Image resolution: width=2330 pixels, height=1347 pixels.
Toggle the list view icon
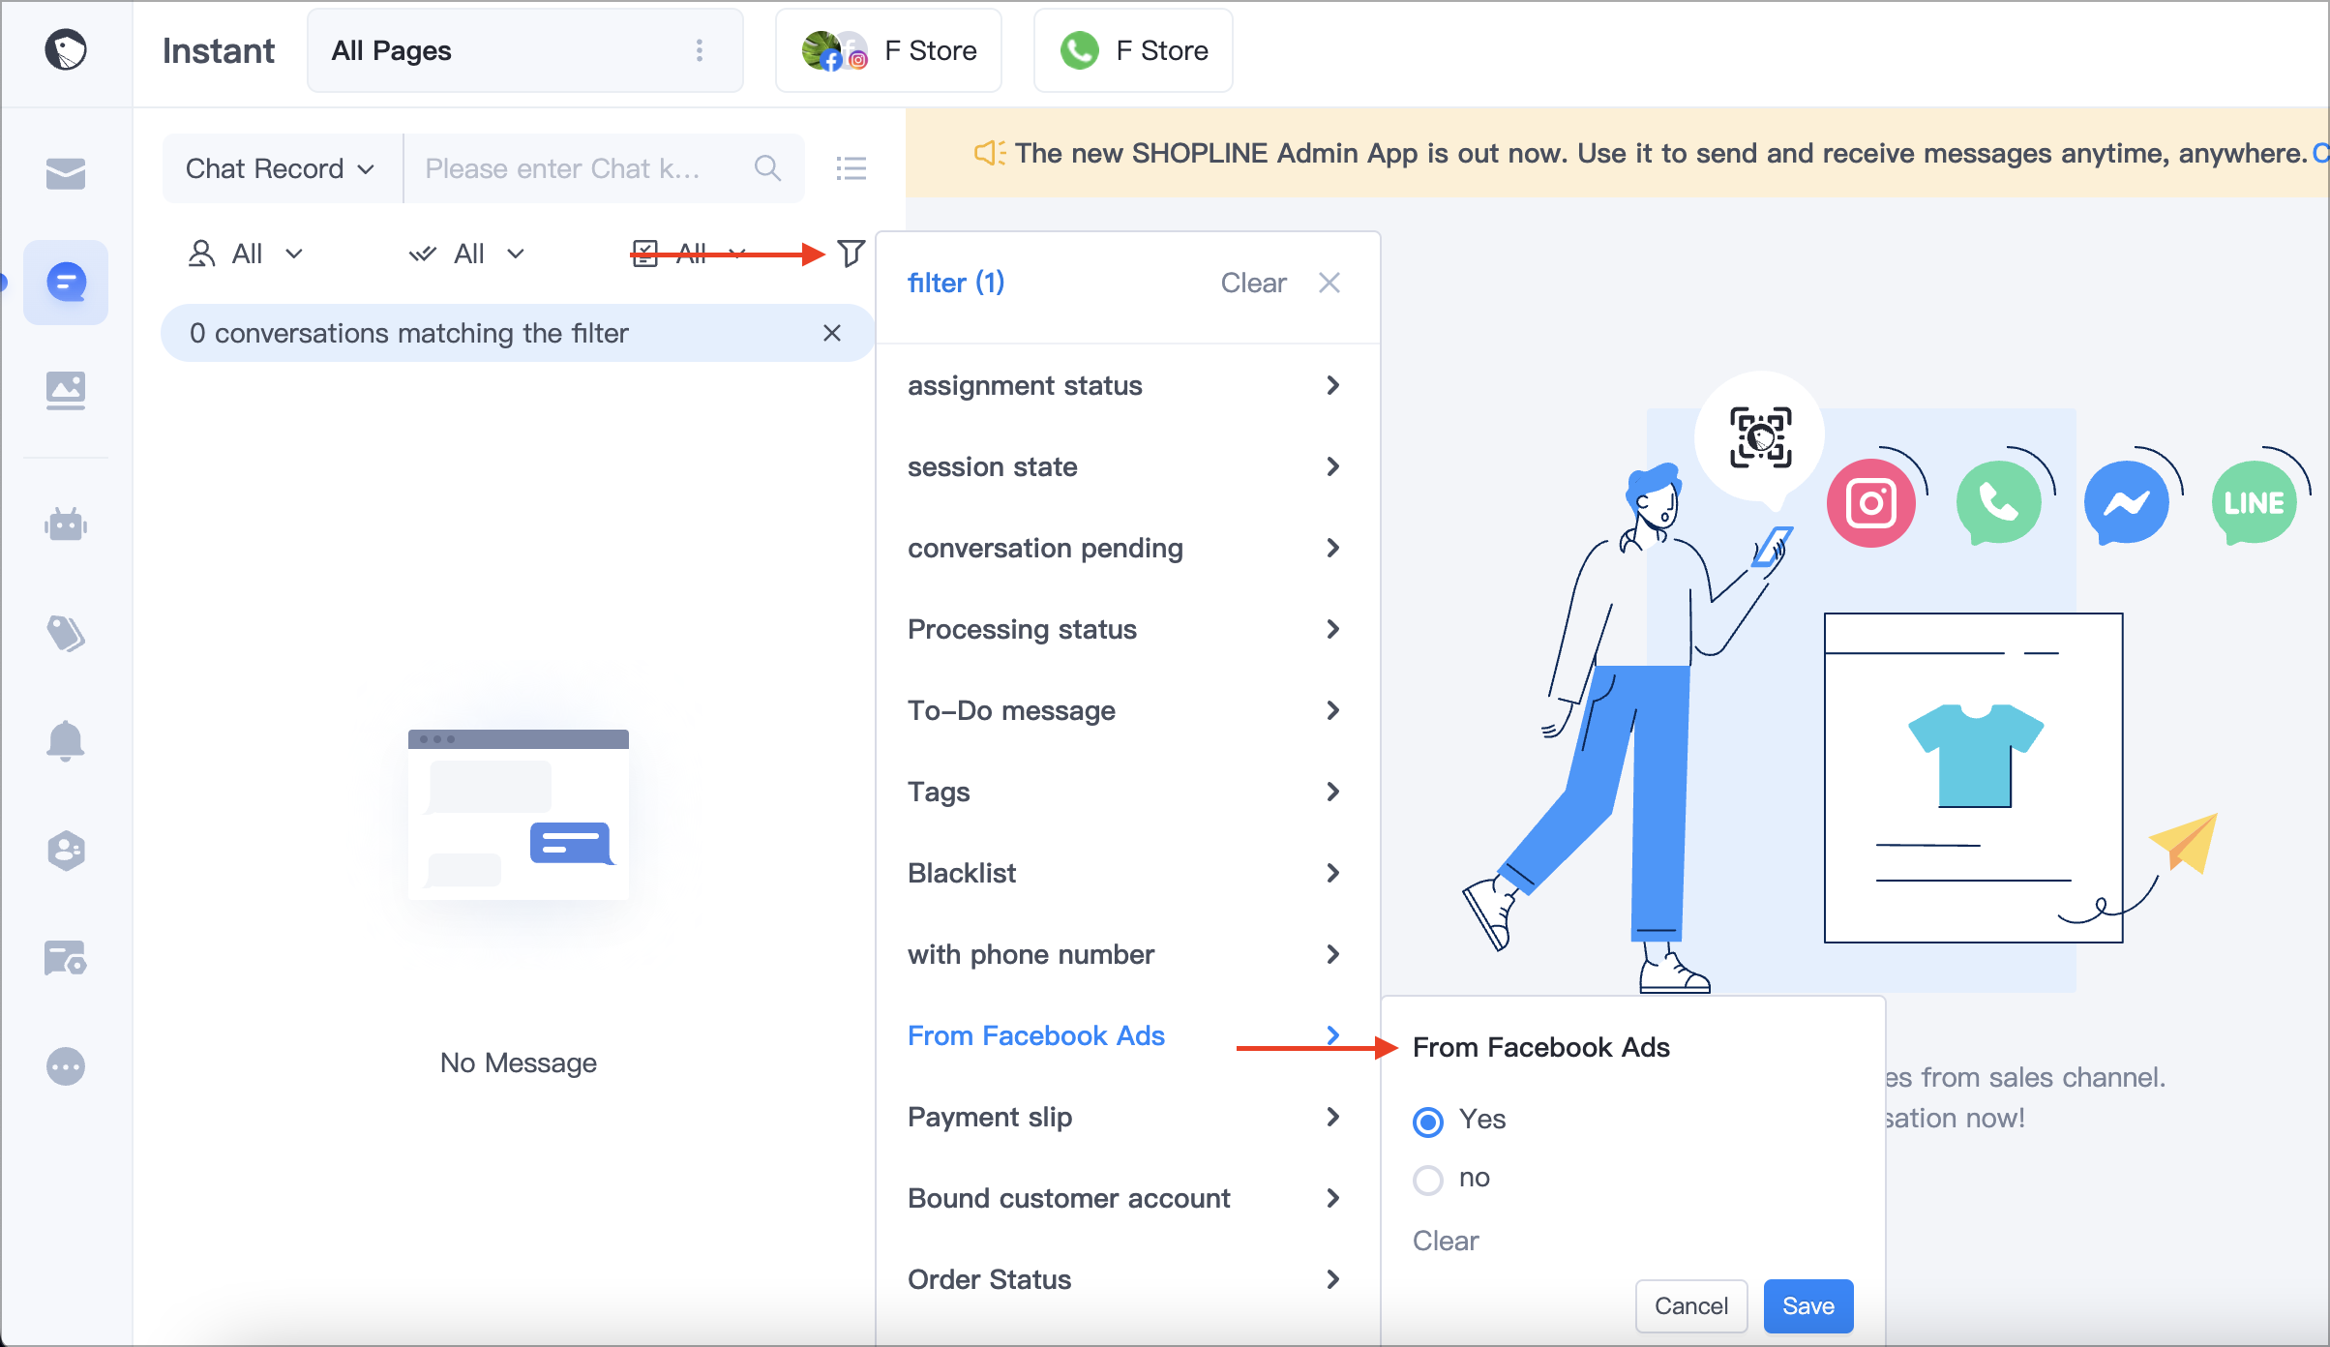tap(851, 168)
